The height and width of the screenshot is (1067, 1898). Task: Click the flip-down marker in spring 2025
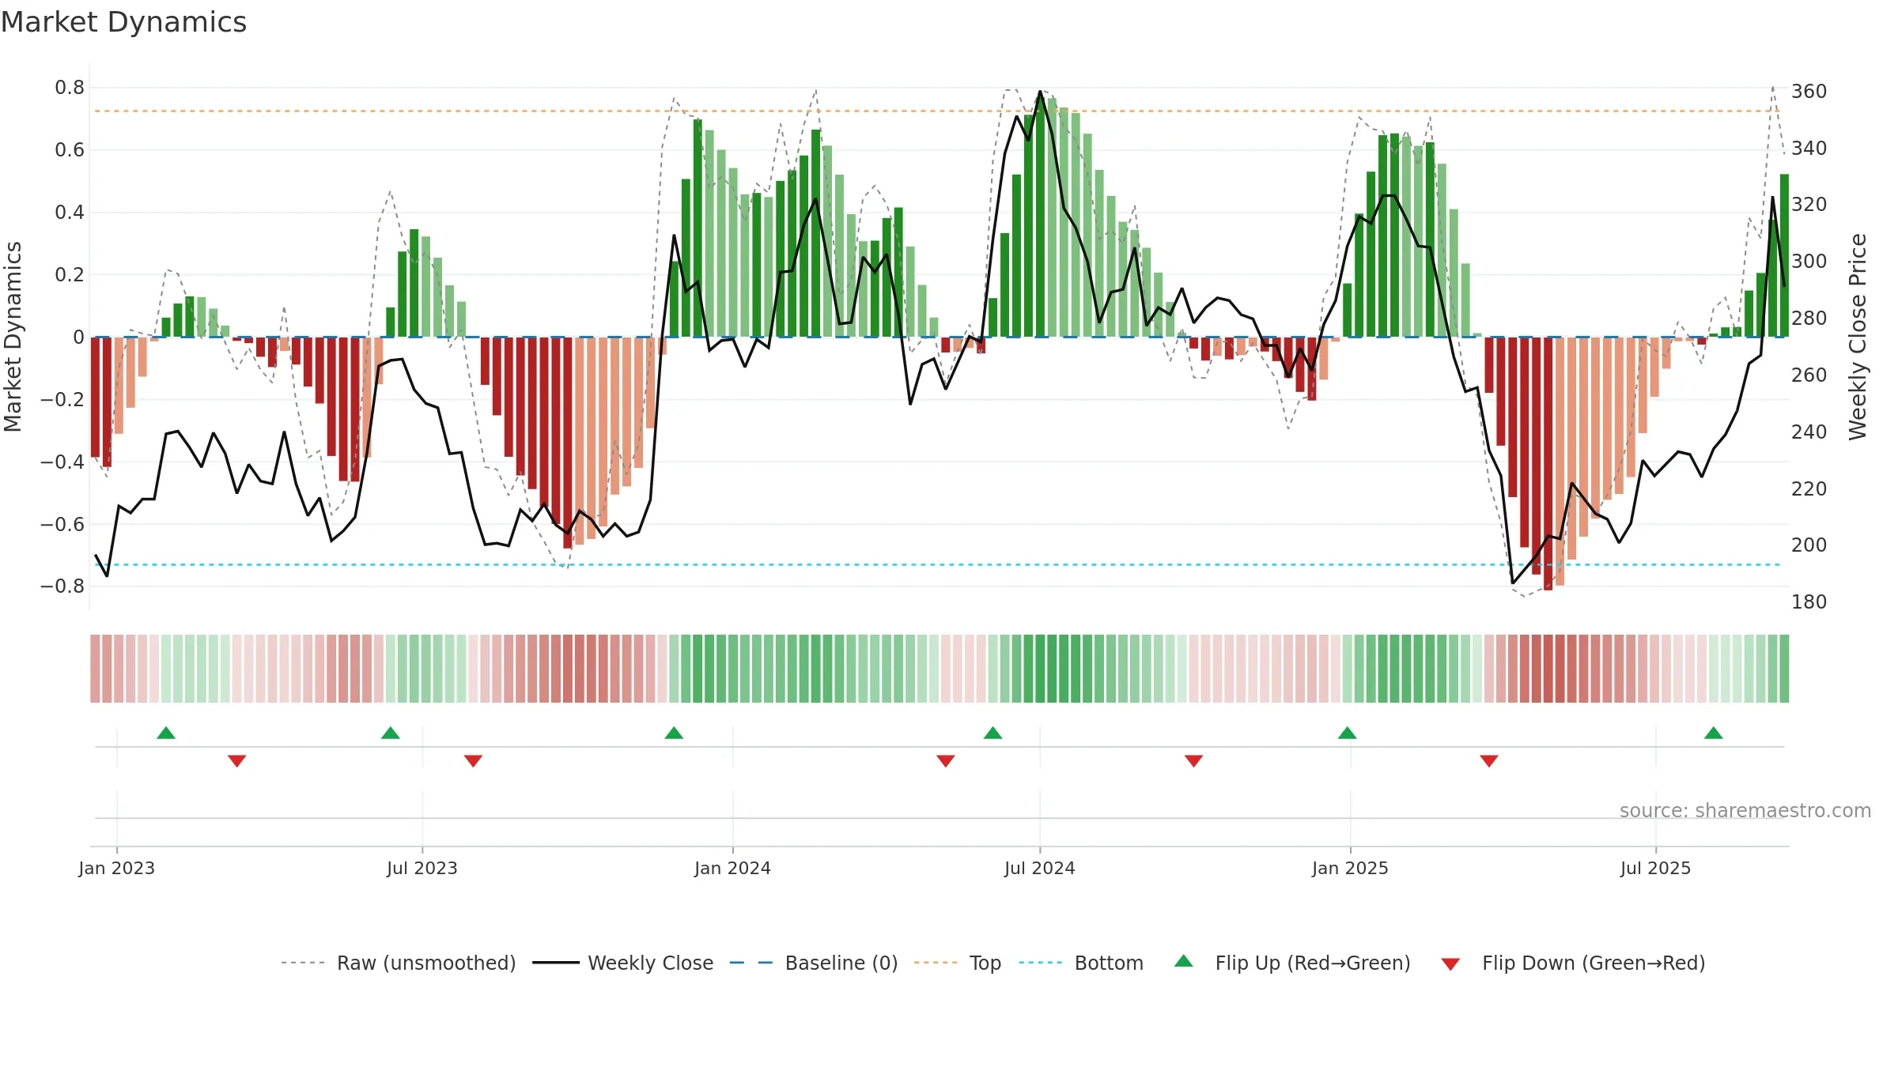coord(1489,760)
